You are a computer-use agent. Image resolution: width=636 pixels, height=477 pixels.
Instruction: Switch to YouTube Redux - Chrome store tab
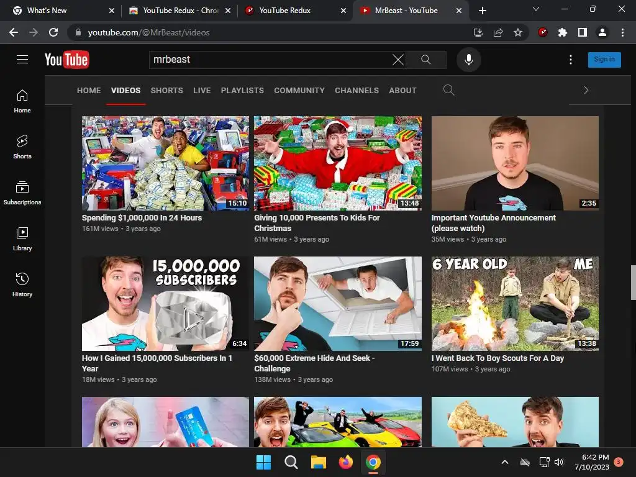[x=178, y=11]
